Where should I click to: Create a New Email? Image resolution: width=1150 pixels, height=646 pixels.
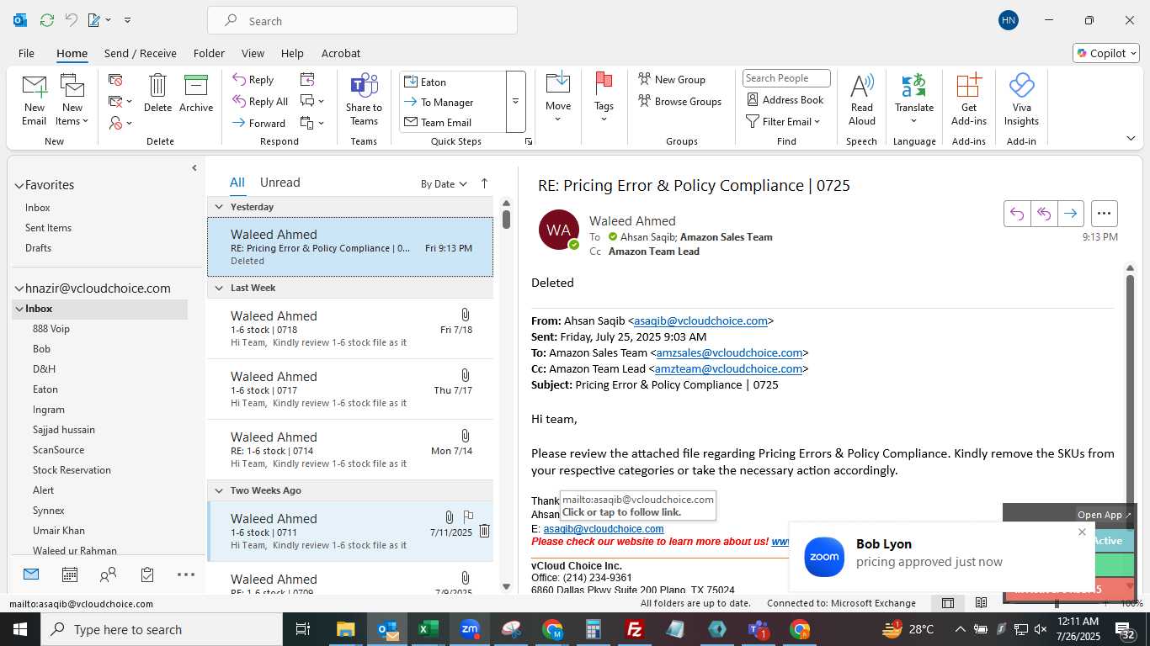pyautogui.click(x=34, y=99)
